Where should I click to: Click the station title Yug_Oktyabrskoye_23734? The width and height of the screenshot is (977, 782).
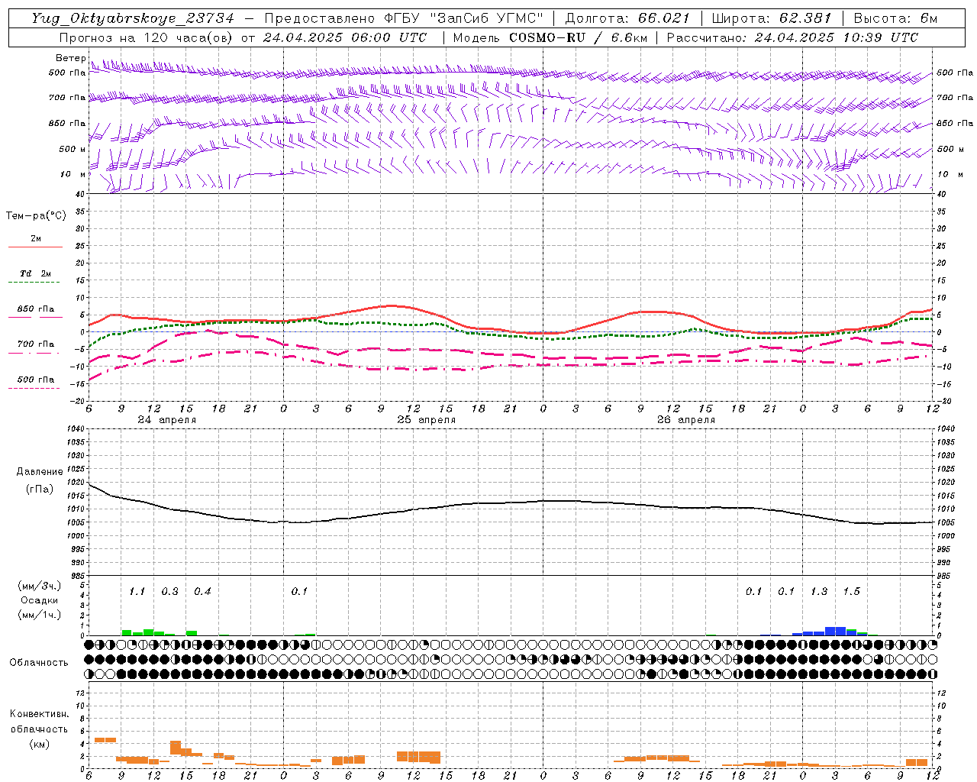tap(133, 18)
